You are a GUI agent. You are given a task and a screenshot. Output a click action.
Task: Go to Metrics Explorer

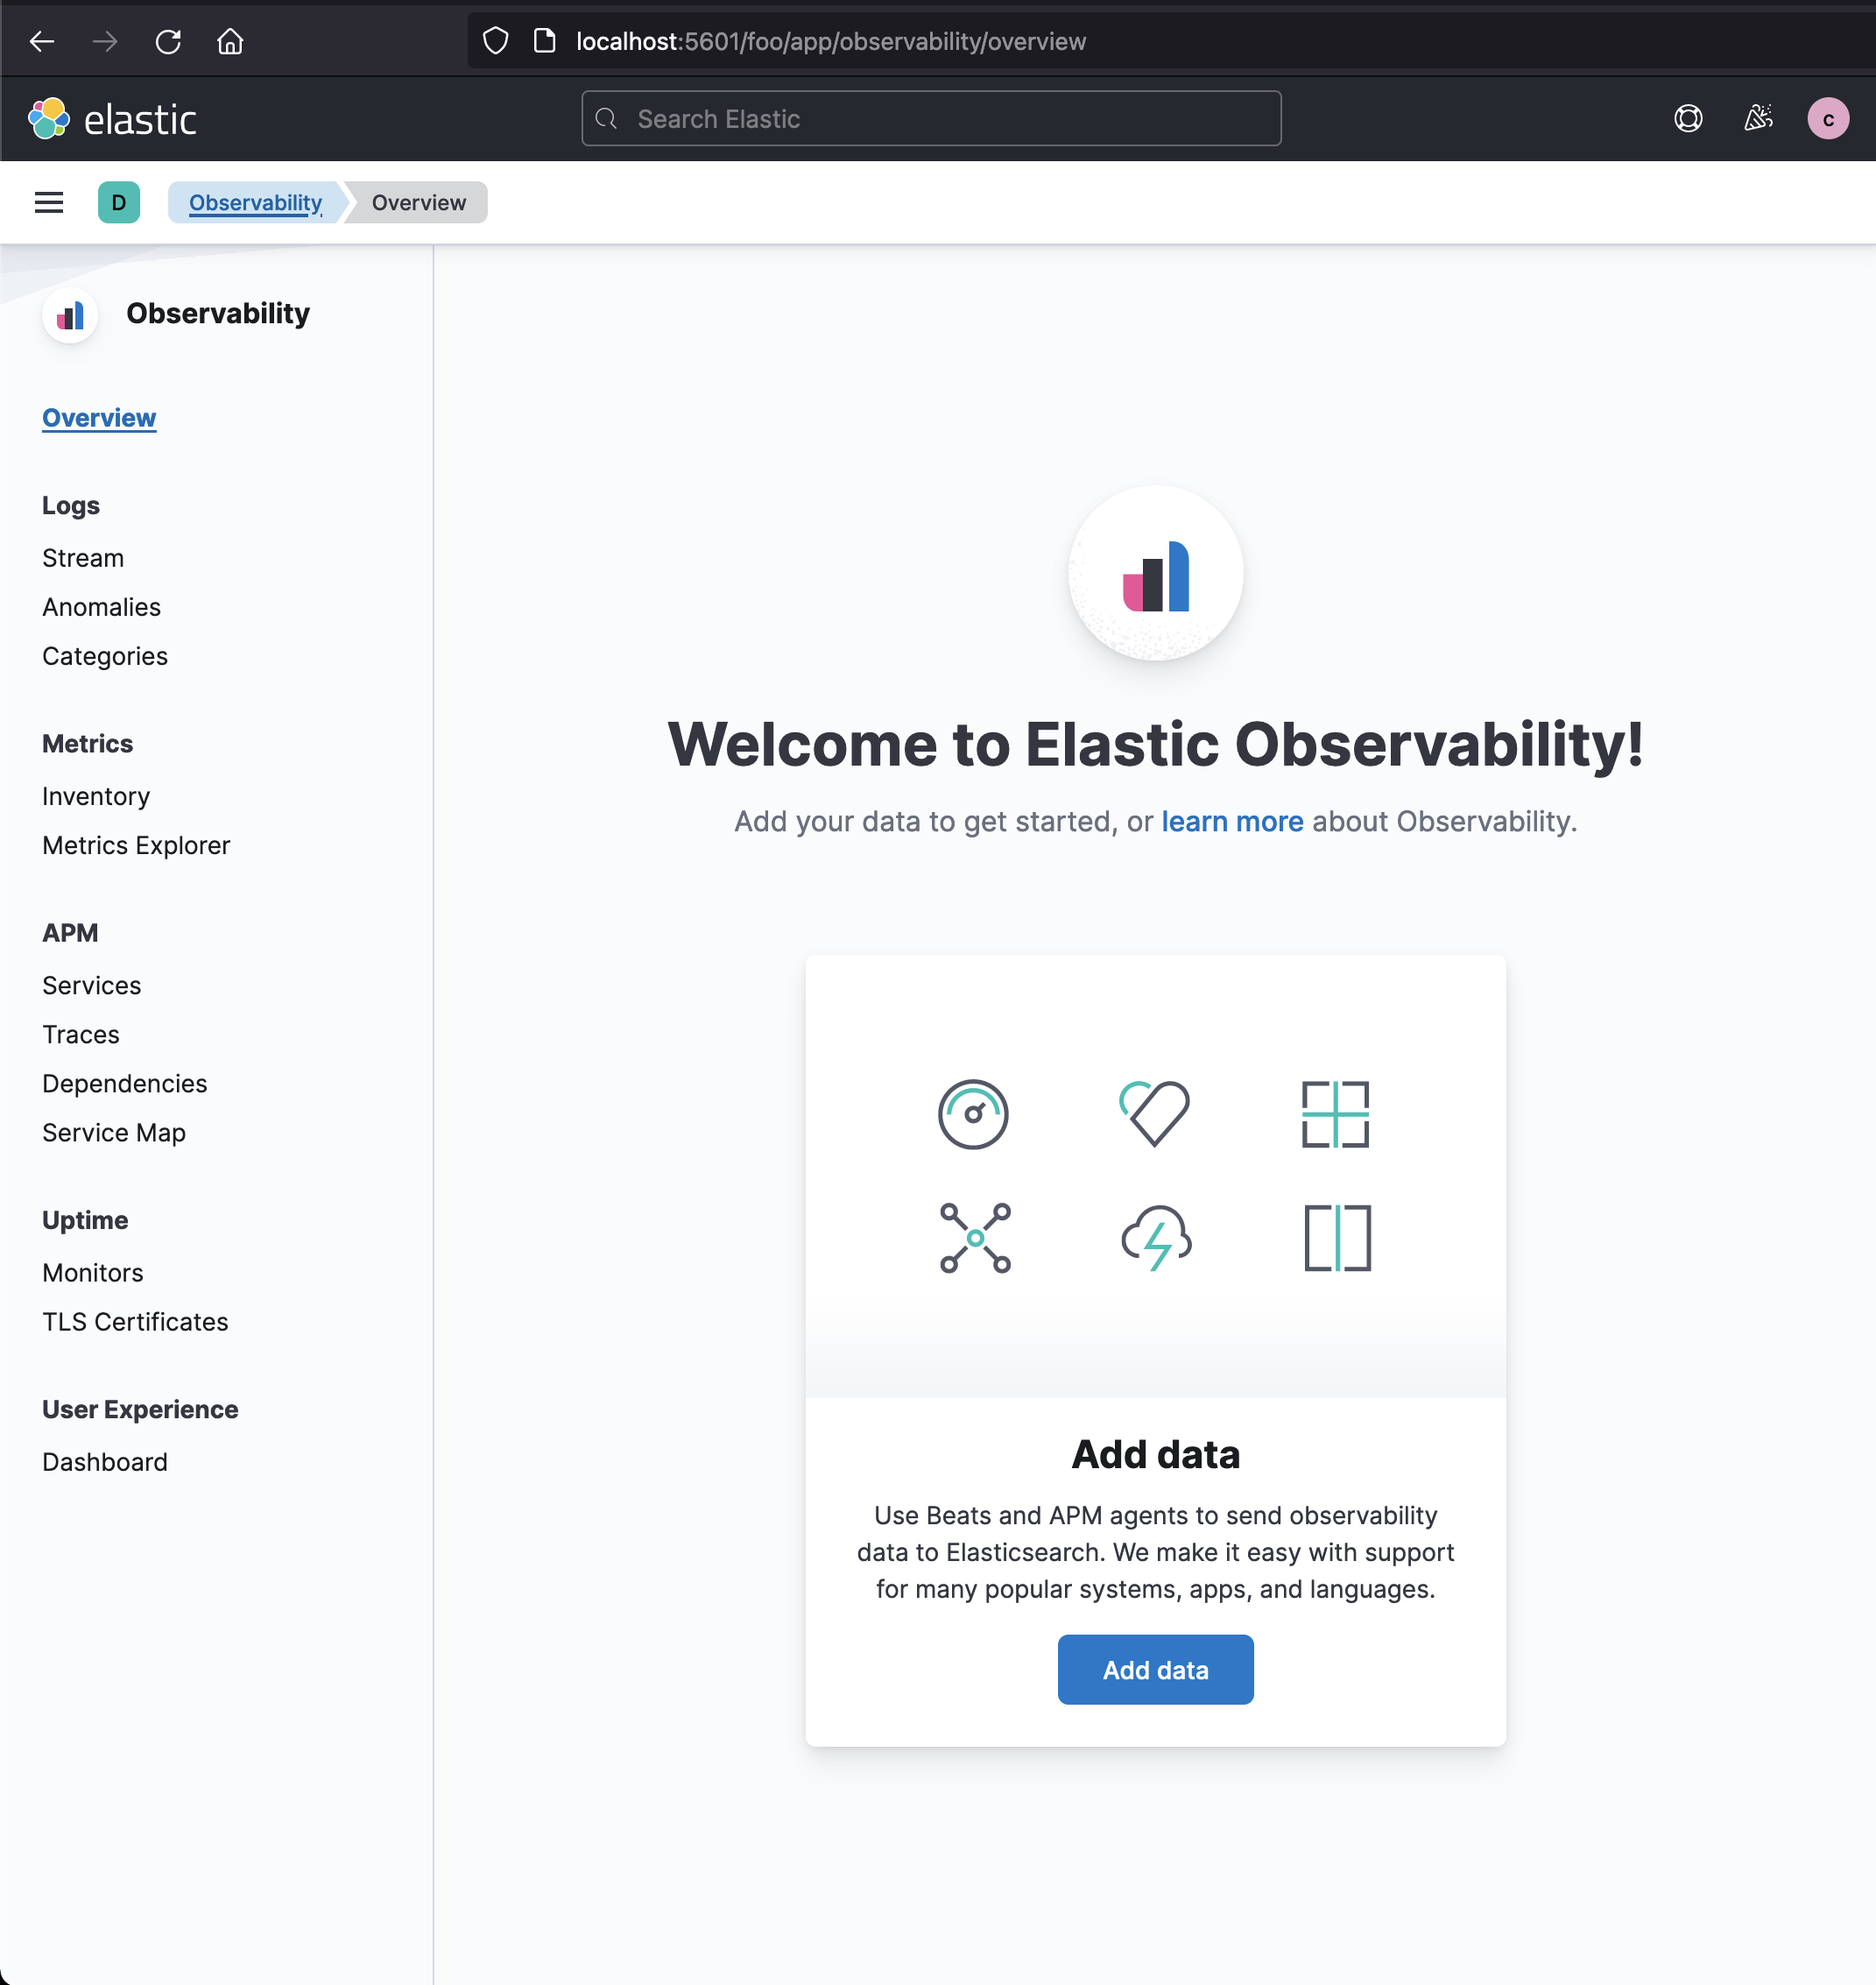pyautogui.click(x=136, y=845)
